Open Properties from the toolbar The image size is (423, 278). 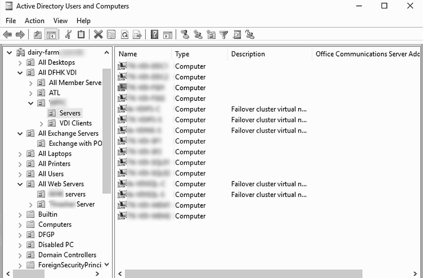point(111,35)
